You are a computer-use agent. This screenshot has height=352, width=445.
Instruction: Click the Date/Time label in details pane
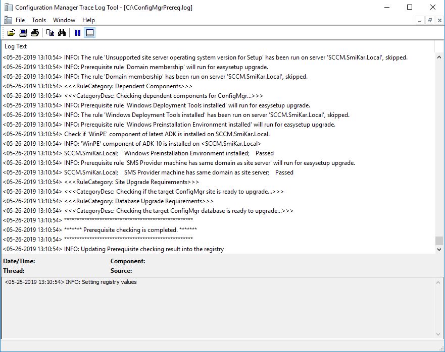[19, 261]
